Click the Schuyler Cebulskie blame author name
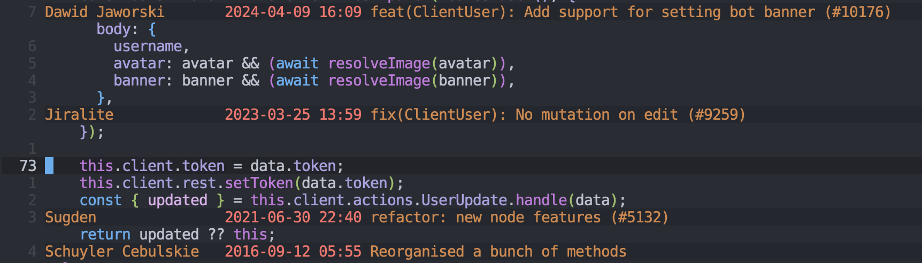This screenshot has height=263, width=922. point(122,251)
